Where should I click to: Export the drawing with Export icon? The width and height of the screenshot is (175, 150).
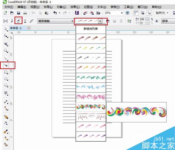(x=92, y=13)
